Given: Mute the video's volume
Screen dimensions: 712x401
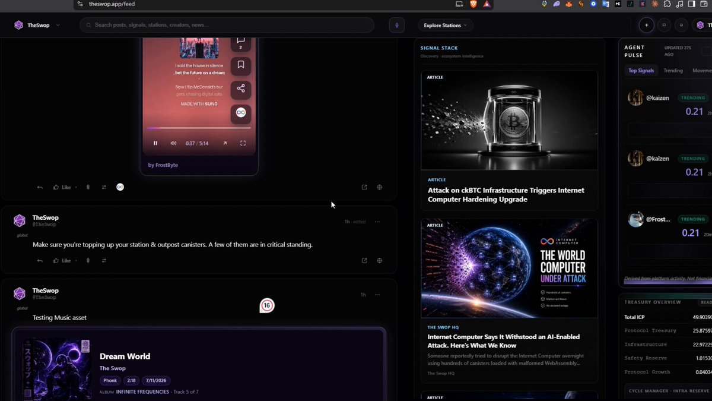Looking at the screenshot, I should click(x=173, y=143).
